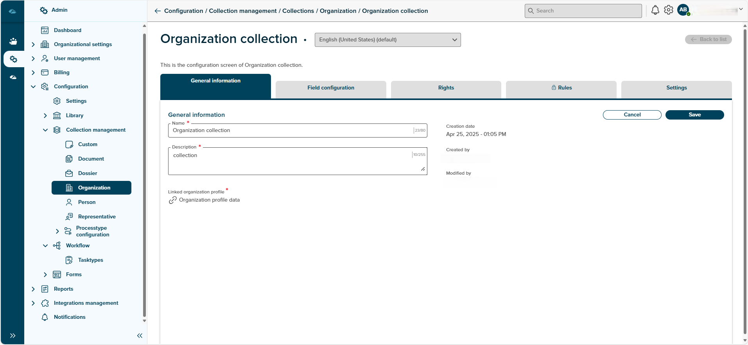The width and height of the screenshot is (748, 345).
Task: Click the Cancel button
Action: [632, 115]
